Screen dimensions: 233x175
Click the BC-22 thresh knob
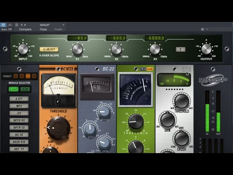click(104, 111)
